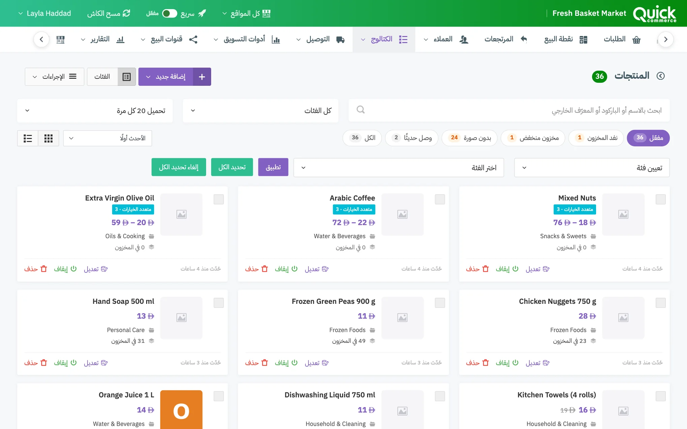
Task: Open the Catalog menu
Action: (384, 39)
